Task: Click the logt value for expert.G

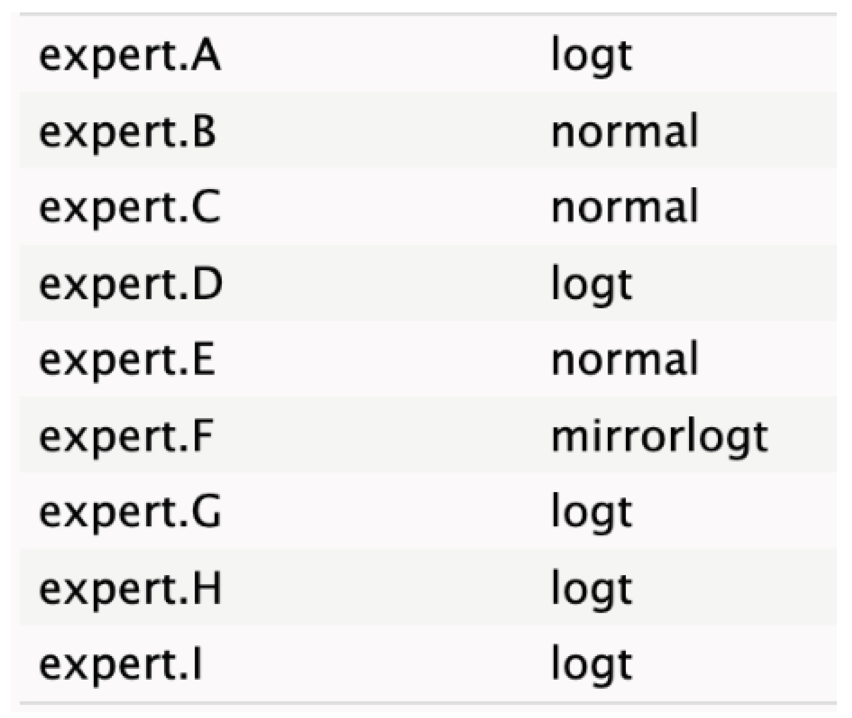Action: (x=592, y=512)
